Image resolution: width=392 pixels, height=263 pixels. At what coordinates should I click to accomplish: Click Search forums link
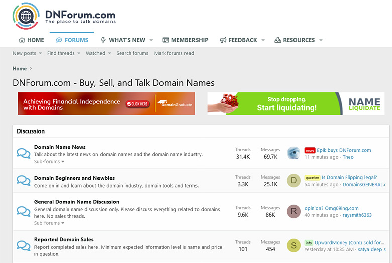coord(132,53)
